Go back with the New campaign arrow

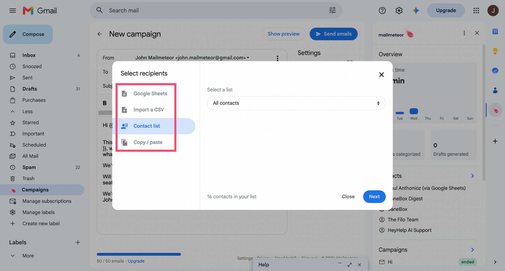[x=100, y=34]
